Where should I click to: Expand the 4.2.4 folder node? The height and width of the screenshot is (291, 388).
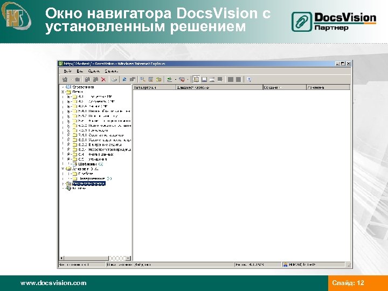(69, 106)
